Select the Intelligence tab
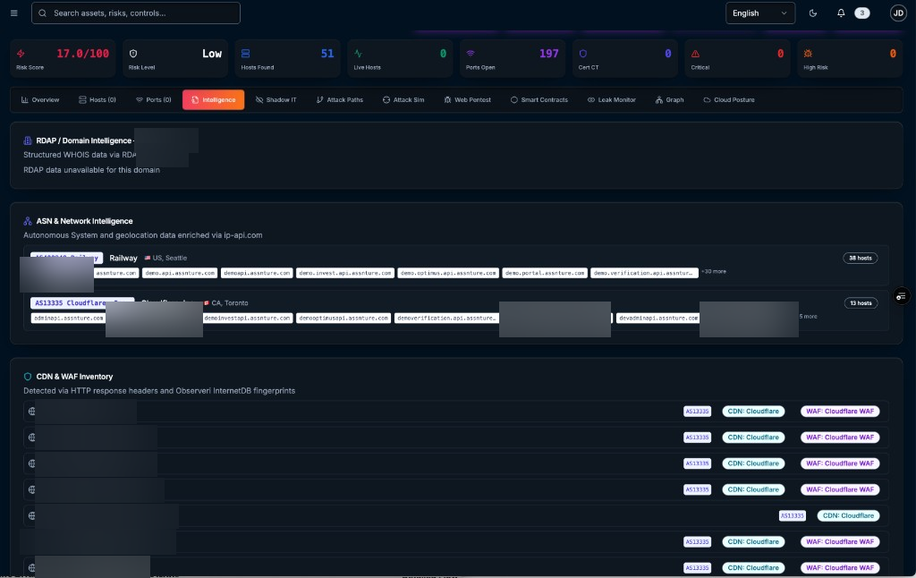The image size is (916, 578). click(213, 100)
